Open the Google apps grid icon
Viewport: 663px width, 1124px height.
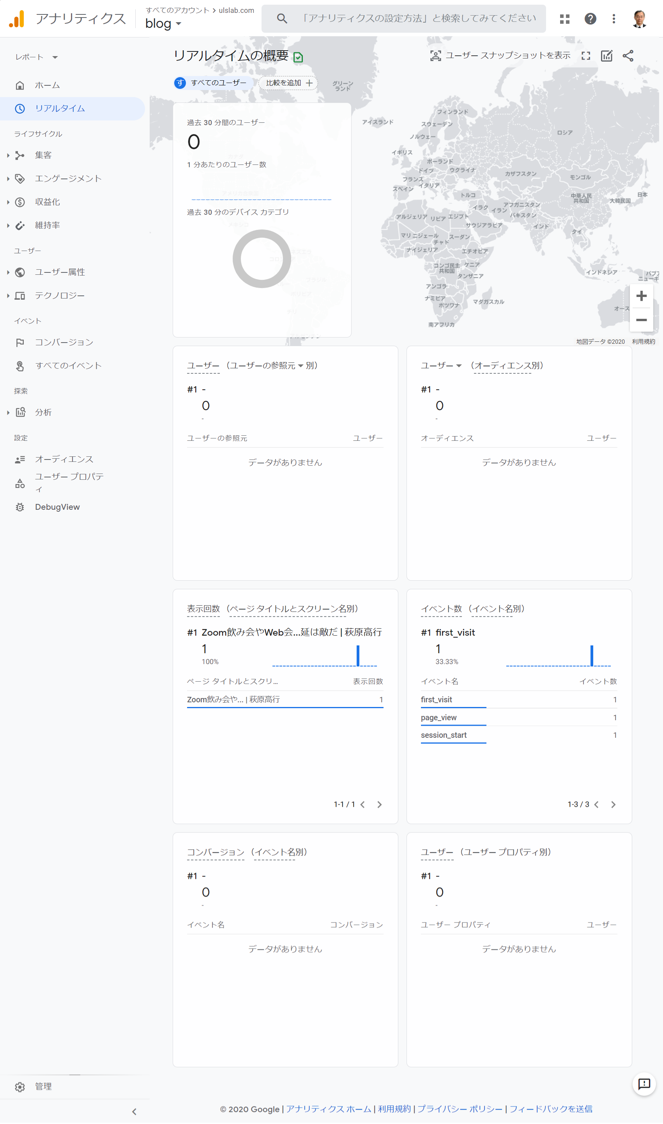[564, 19]
